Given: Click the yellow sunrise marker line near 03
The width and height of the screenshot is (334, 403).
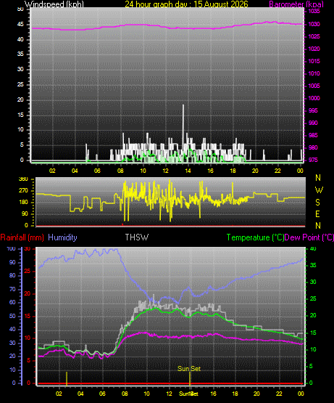Looking at the screenshot, I should (67, 378).
